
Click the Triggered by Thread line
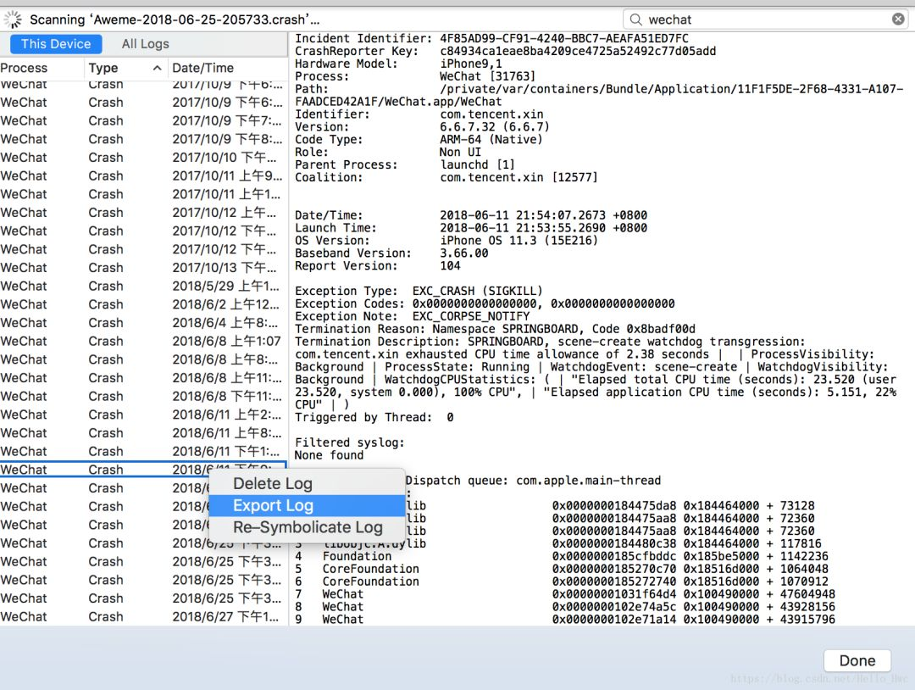click(374, 417)
